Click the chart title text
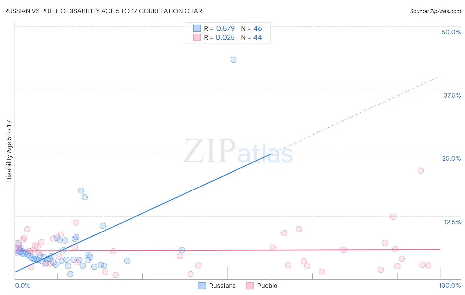Image resolution: width=465 pixels, height=295 pixels. 105,11
